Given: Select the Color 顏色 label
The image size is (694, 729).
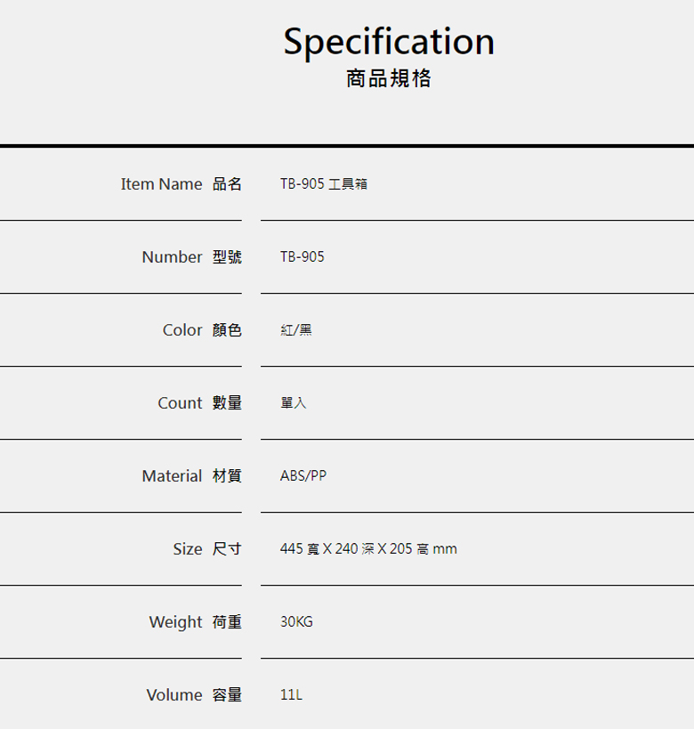Looking at the screenshot, I should 202,330.
